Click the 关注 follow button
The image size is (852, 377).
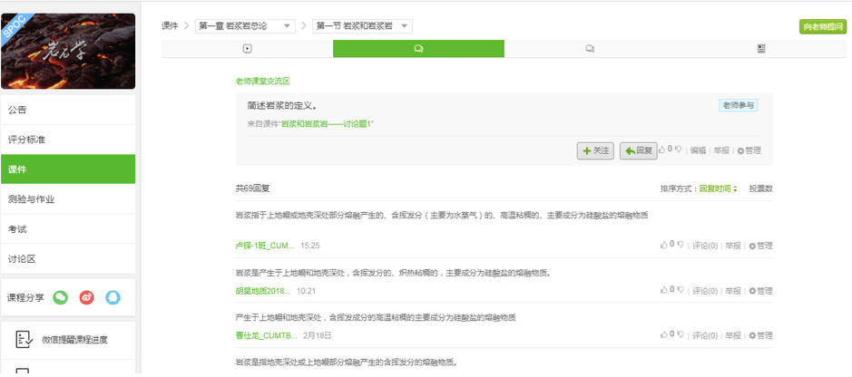[x=596, y=150]
